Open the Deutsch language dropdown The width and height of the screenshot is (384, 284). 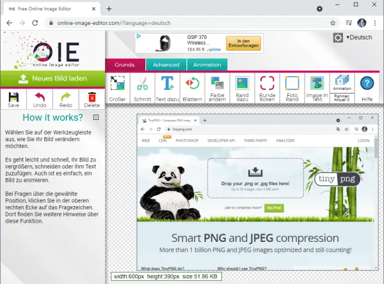coord(359,38)
